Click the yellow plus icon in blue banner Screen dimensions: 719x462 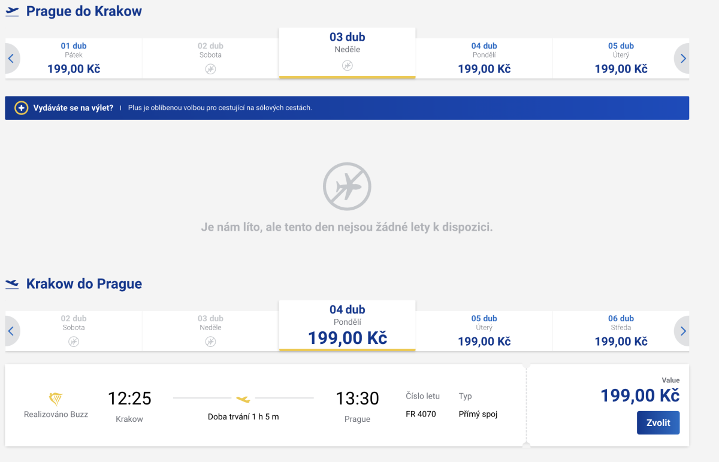pos(21,108)
